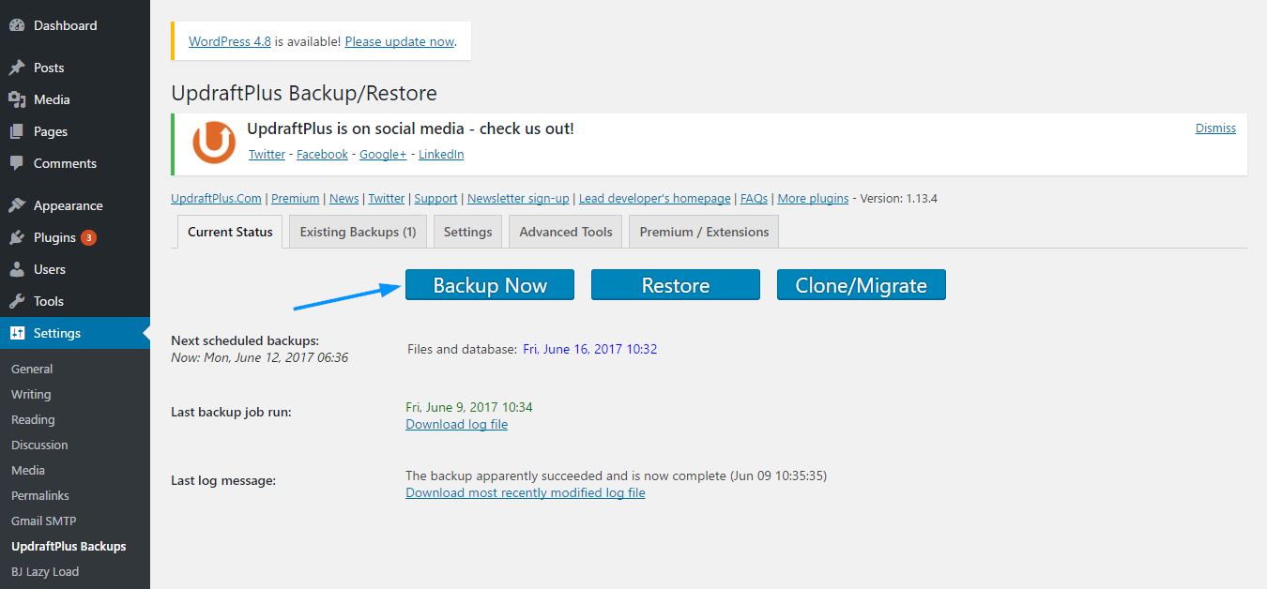Open the Premium link in header
Image resolution: width=1267 pixels, height=589 pixels.
[296, 199]
